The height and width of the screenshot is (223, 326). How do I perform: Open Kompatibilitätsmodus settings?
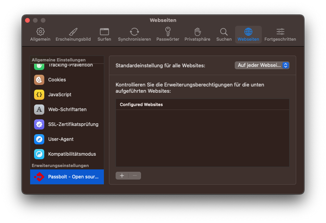point(72,154)
